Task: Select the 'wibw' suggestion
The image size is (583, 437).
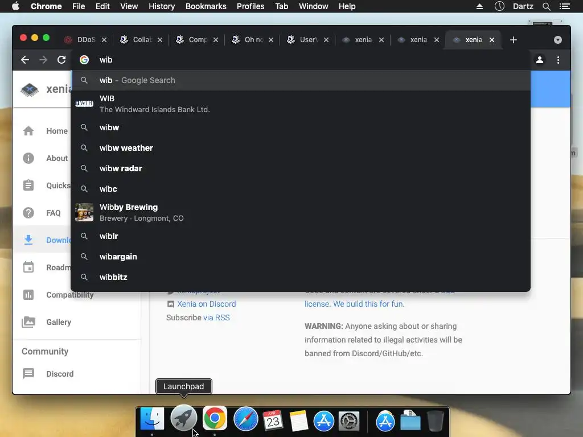Action: pyautogui.click(x=301, y=127)
